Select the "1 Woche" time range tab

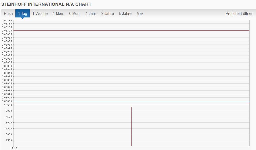(40, 13)
